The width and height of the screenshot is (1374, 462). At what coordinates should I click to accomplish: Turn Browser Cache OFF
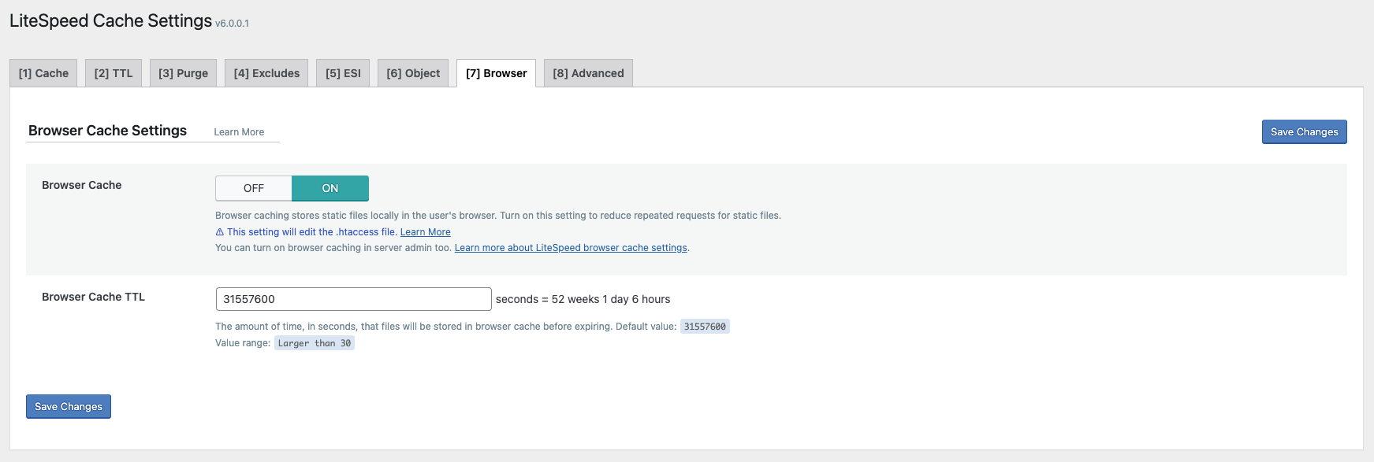click(x=254, y=188)
